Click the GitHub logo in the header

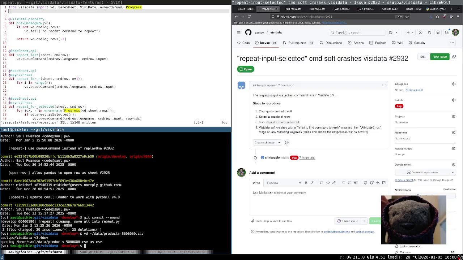click(248, 32)
